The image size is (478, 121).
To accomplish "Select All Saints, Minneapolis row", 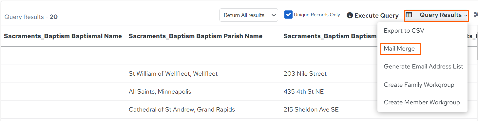I will tap(160, 92).
